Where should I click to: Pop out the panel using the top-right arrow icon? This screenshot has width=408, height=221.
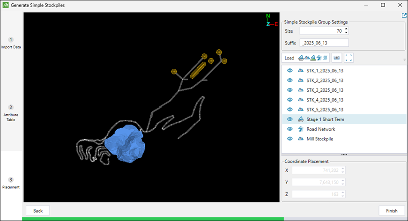(x=404, y=15)
